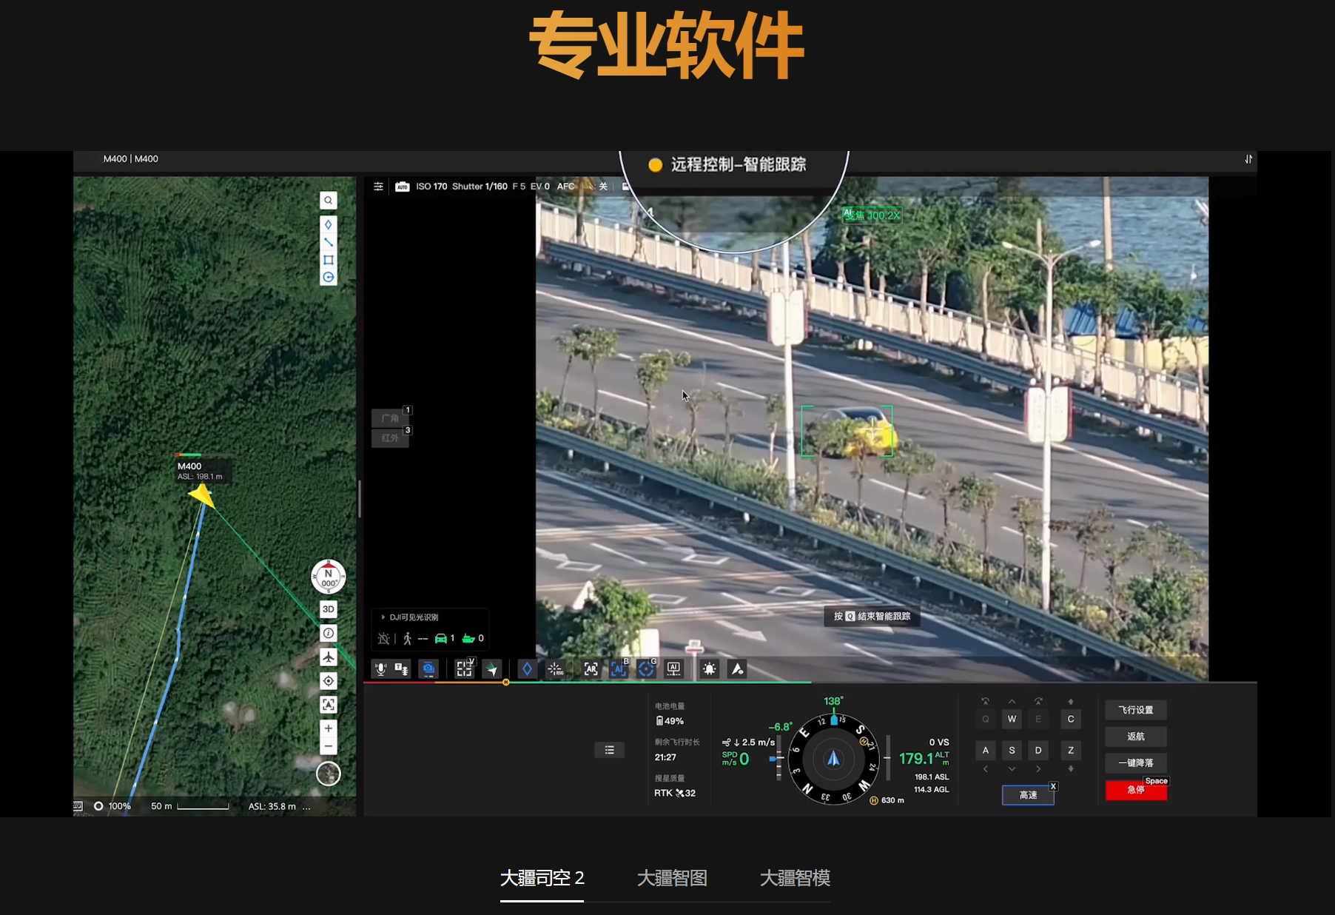Click the obstacle vision arrow-eye icon
The height and width of the screenshot is (915, 1335).
[x=737, y=669]
